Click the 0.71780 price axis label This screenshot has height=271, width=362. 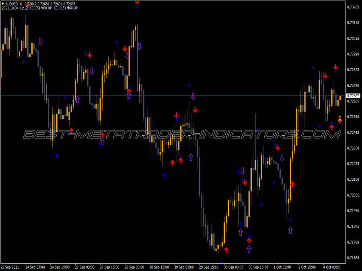(353, 242)
